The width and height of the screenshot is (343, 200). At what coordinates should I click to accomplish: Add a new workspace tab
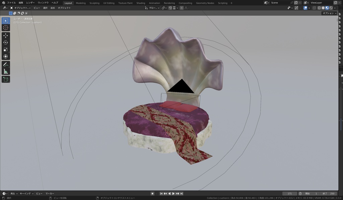click(x=231, y=3)
